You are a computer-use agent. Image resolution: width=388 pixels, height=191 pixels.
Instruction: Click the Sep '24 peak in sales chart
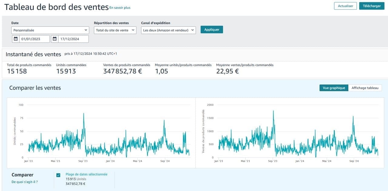(x=353, y=117)
